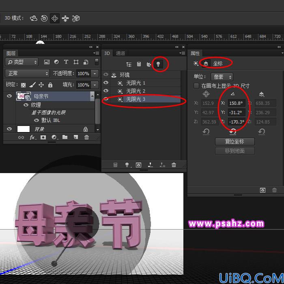Toggle visibility of 环境 in 3D panel
The image size is (284, 284).
(106, 74)
